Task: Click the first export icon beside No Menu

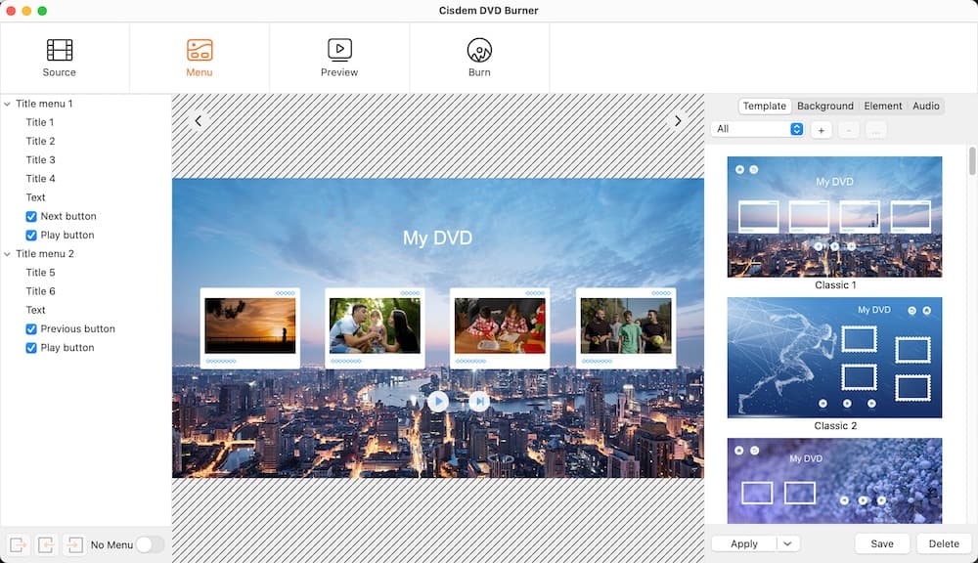Action: 18,544
